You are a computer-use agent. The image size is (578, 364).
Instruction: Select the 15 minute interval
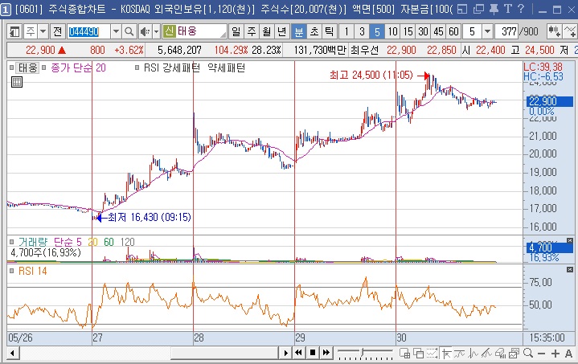[408, 31]
